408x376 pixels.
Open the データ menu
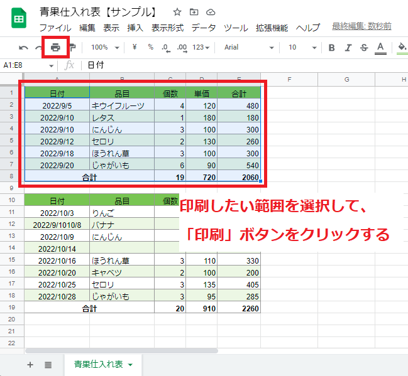point(203,28)
